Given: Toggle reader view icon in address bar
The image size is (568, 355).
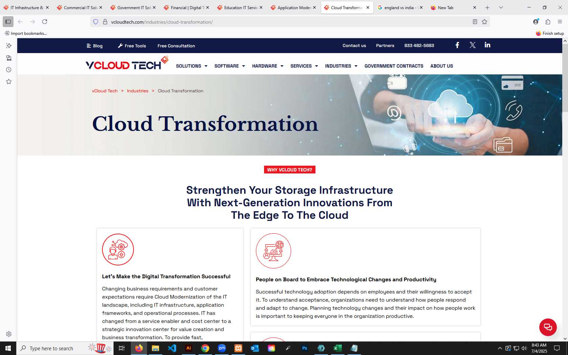Looking at the screenshot, I should tap(475, 22).
